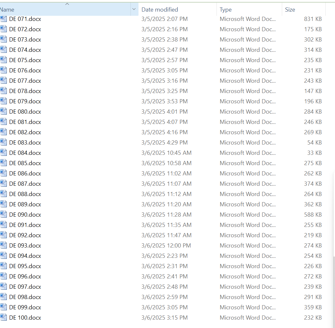The image size is (335, 328).
Task: Click the 831 KB size of DE 071
Action: click(x=313, y=19)
